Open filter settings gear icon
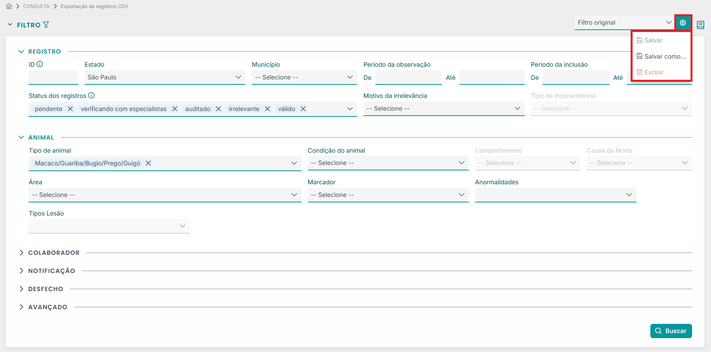This screenshot has width=711, height=352. 683,23
